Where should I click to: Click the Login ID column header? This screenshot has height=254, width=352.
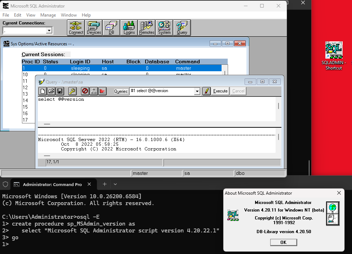point(80,62)
